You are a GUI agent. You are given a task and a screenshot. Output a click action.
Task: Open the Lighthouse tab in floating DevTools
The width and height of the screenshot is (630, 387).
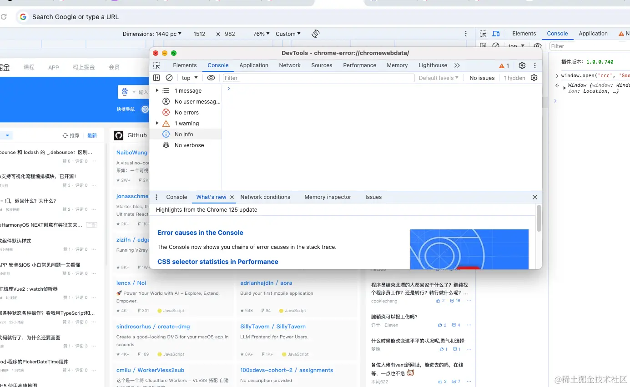click(433, 65)
